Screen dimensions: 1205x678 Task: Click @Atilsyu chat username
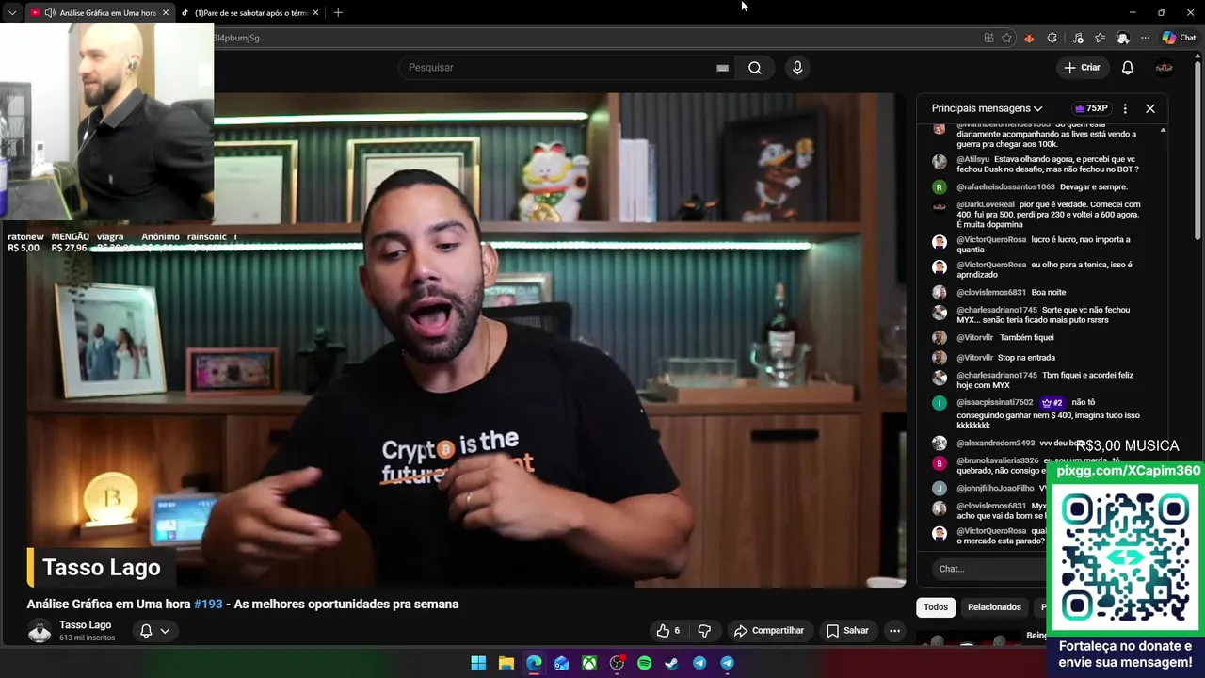972,160
